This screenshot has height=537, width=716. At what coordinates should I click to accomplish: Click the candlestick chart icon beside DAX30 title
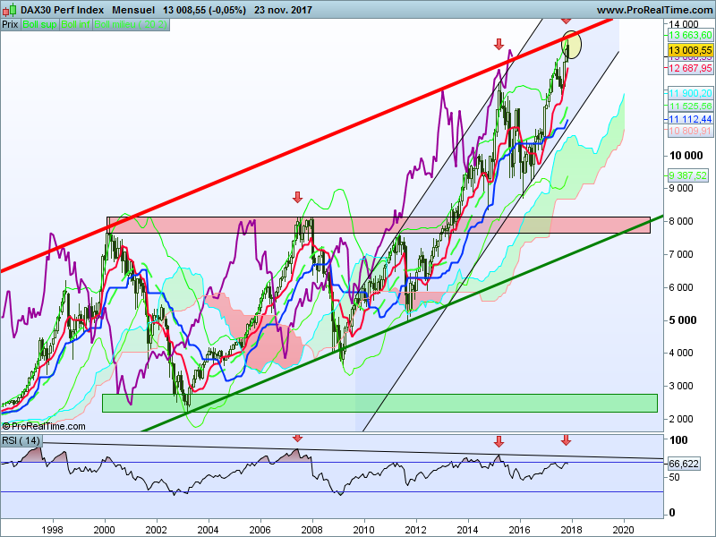click(x=10, y=9)
